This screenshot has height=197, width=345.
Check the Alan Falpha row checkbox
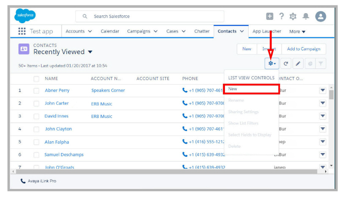(x=36, y=142)
